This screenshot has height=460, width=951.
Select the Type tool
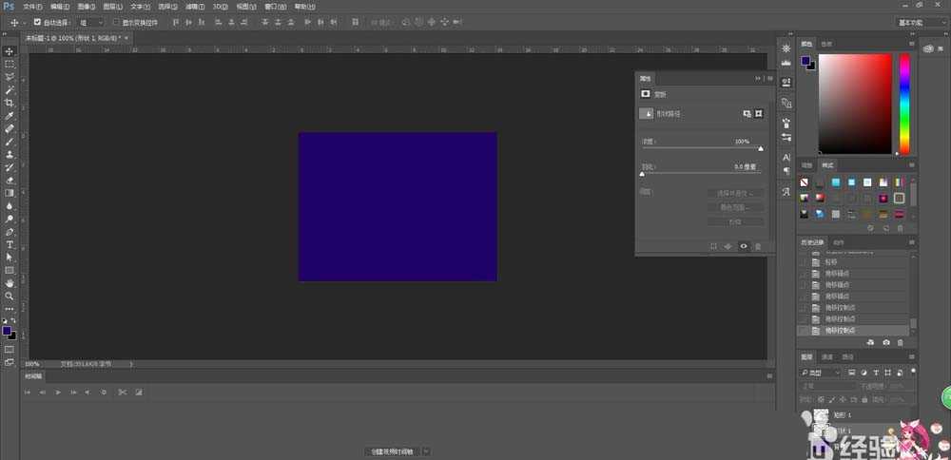pos(10,244)
